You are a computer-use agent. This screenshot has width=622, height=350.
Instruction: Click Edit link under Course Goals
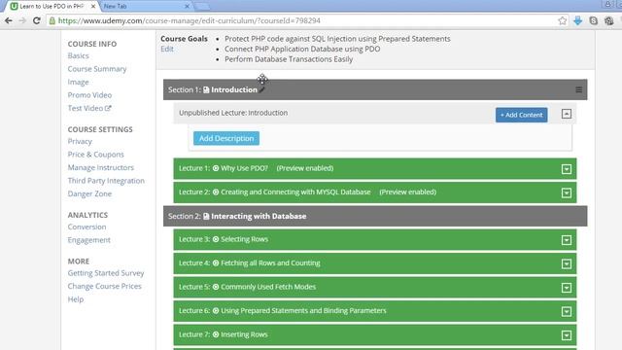[167, 49]
